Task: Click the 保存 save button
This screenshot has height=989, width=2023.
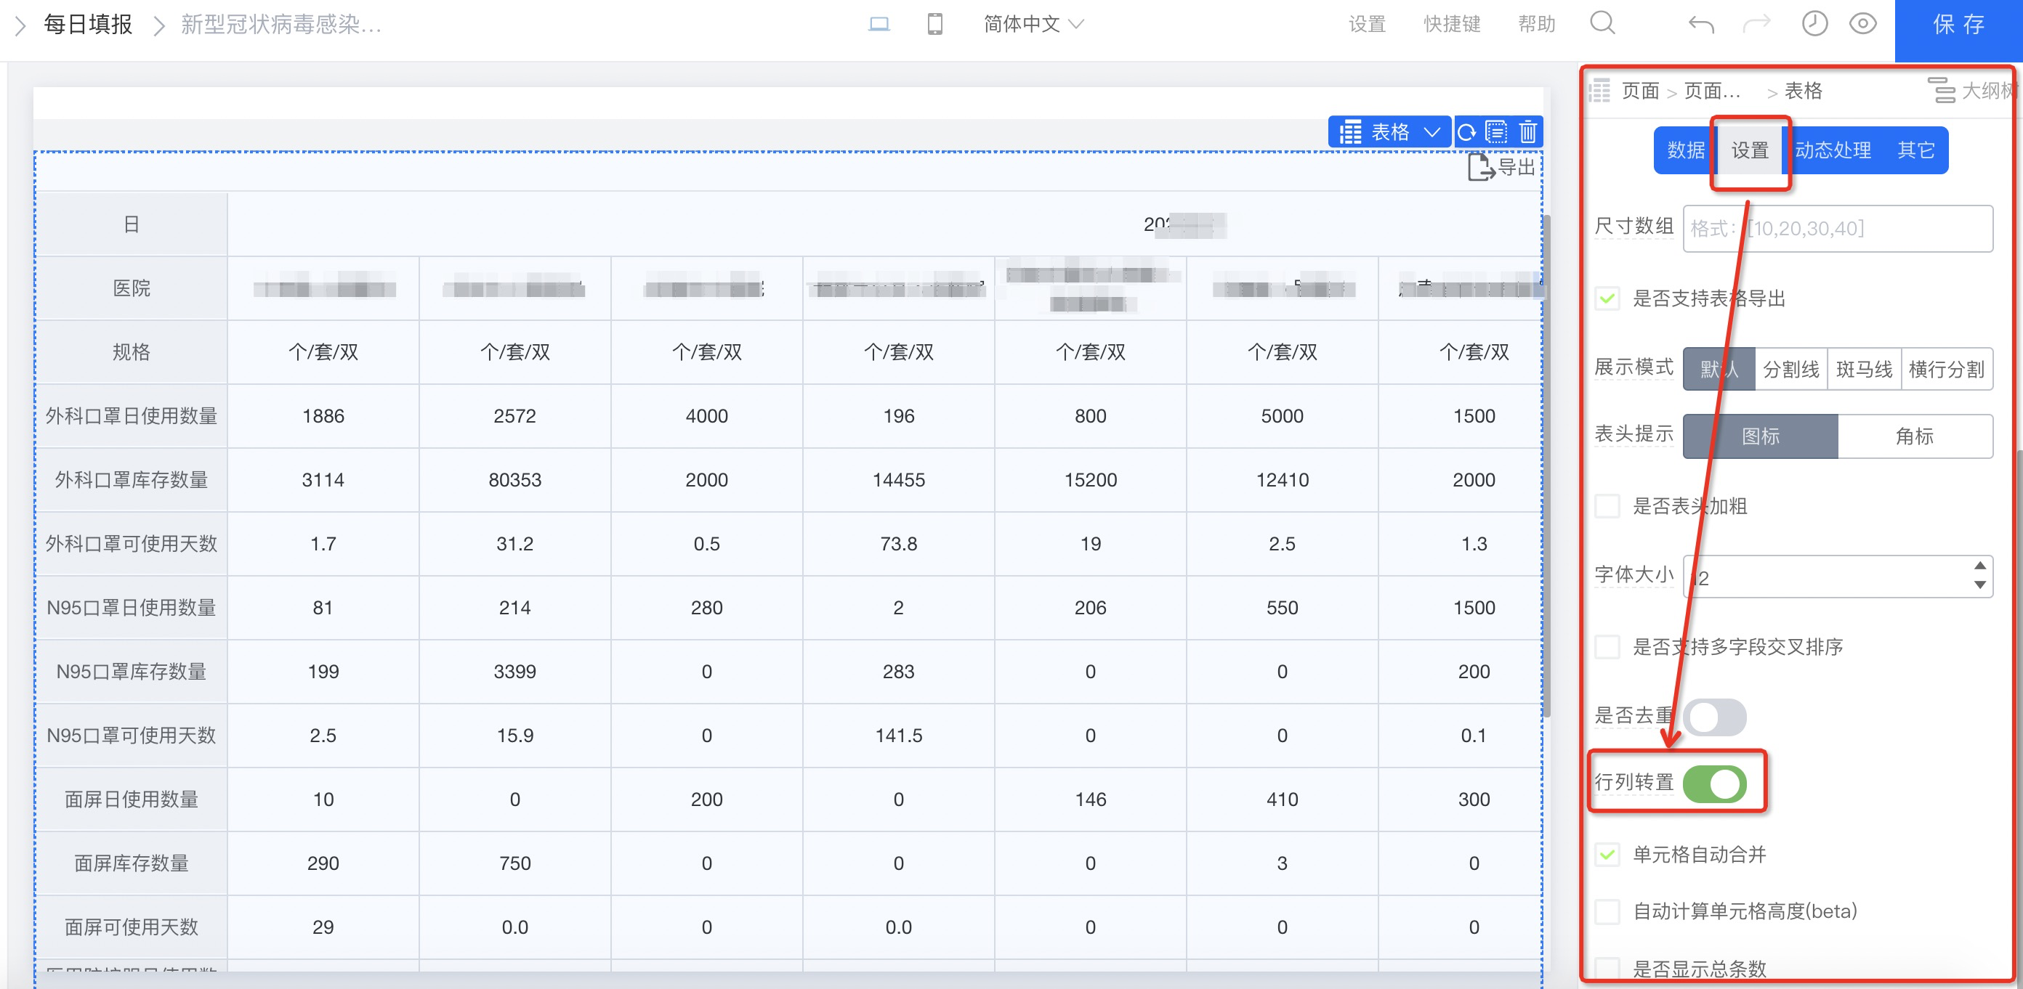Action: [x=1958, y=26]
